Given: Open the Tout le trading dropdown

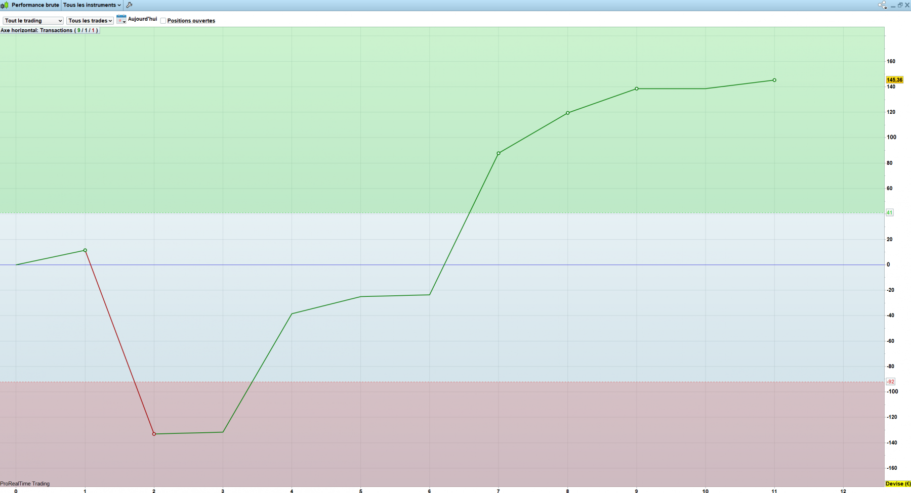Looking at the screenshot, I should coord(33,21).
